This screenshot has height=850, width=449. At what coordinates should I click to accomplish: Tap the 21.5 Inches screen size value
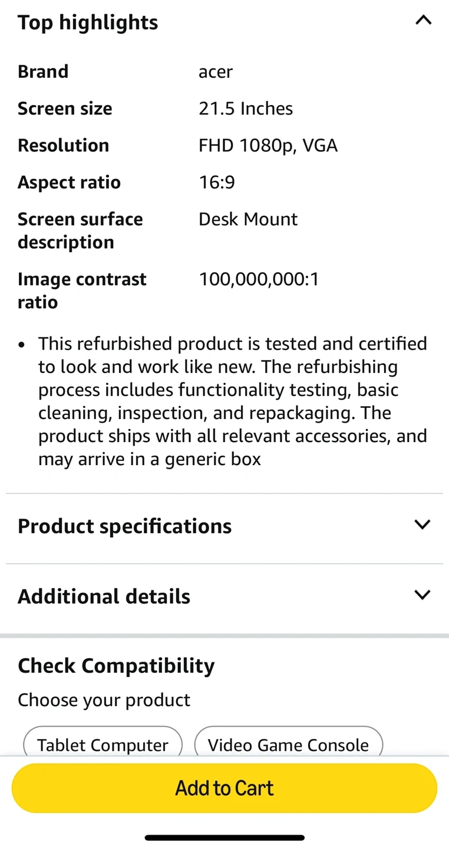pos(246,109)
